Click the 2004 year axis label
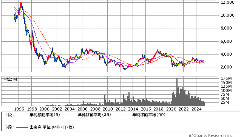Viewport: 241px width, 137px height. coord(70,109)
